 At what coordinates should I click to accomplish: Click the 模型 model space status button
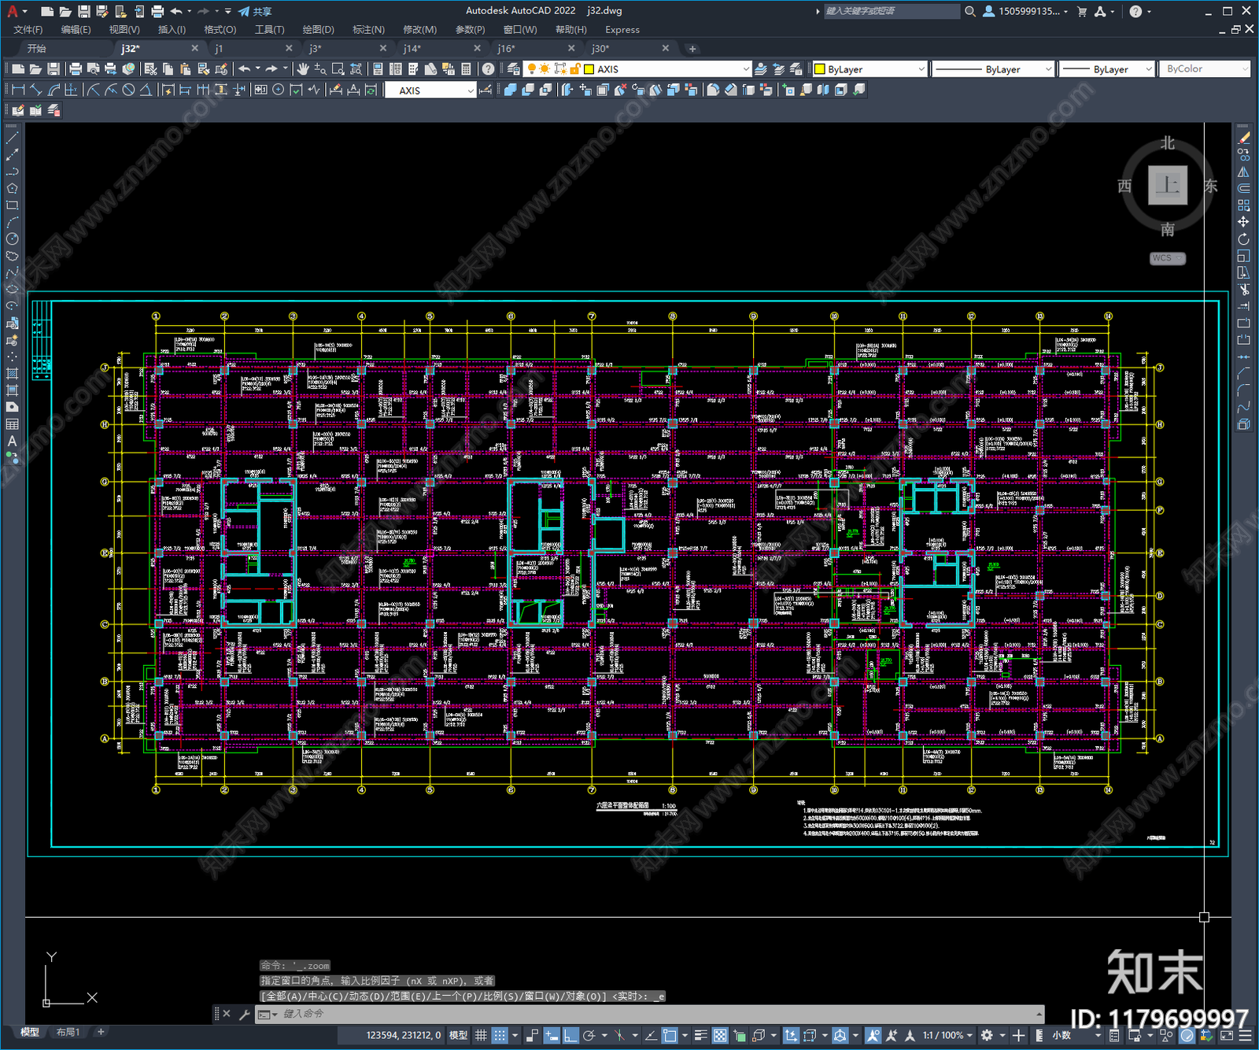point(459,1035)
